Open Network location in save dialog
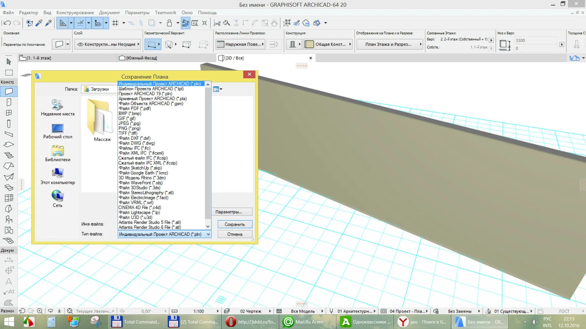This screenshot has height=329, width=586. coord(58,199)
